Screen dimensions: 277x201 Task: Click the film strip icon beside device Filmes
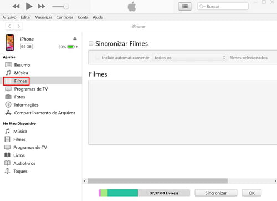click(x=7, y=139)
